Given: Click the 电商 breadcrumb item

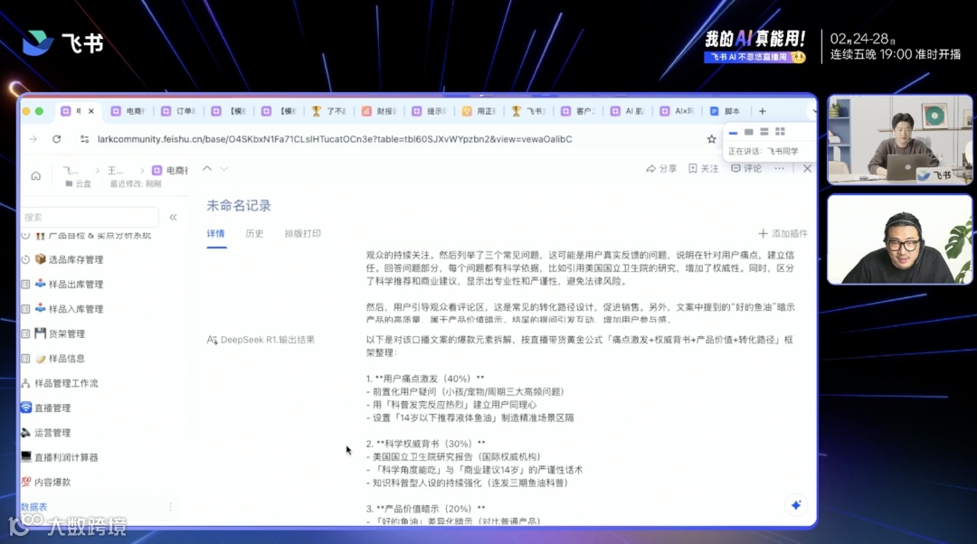Looking at the screenshot, I should tap(170, 170).
